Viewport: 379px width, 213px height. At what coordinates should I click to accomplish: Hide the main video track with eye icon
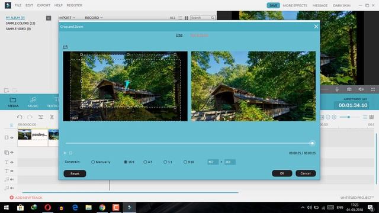pyautogui.click(x=12, y=137)
